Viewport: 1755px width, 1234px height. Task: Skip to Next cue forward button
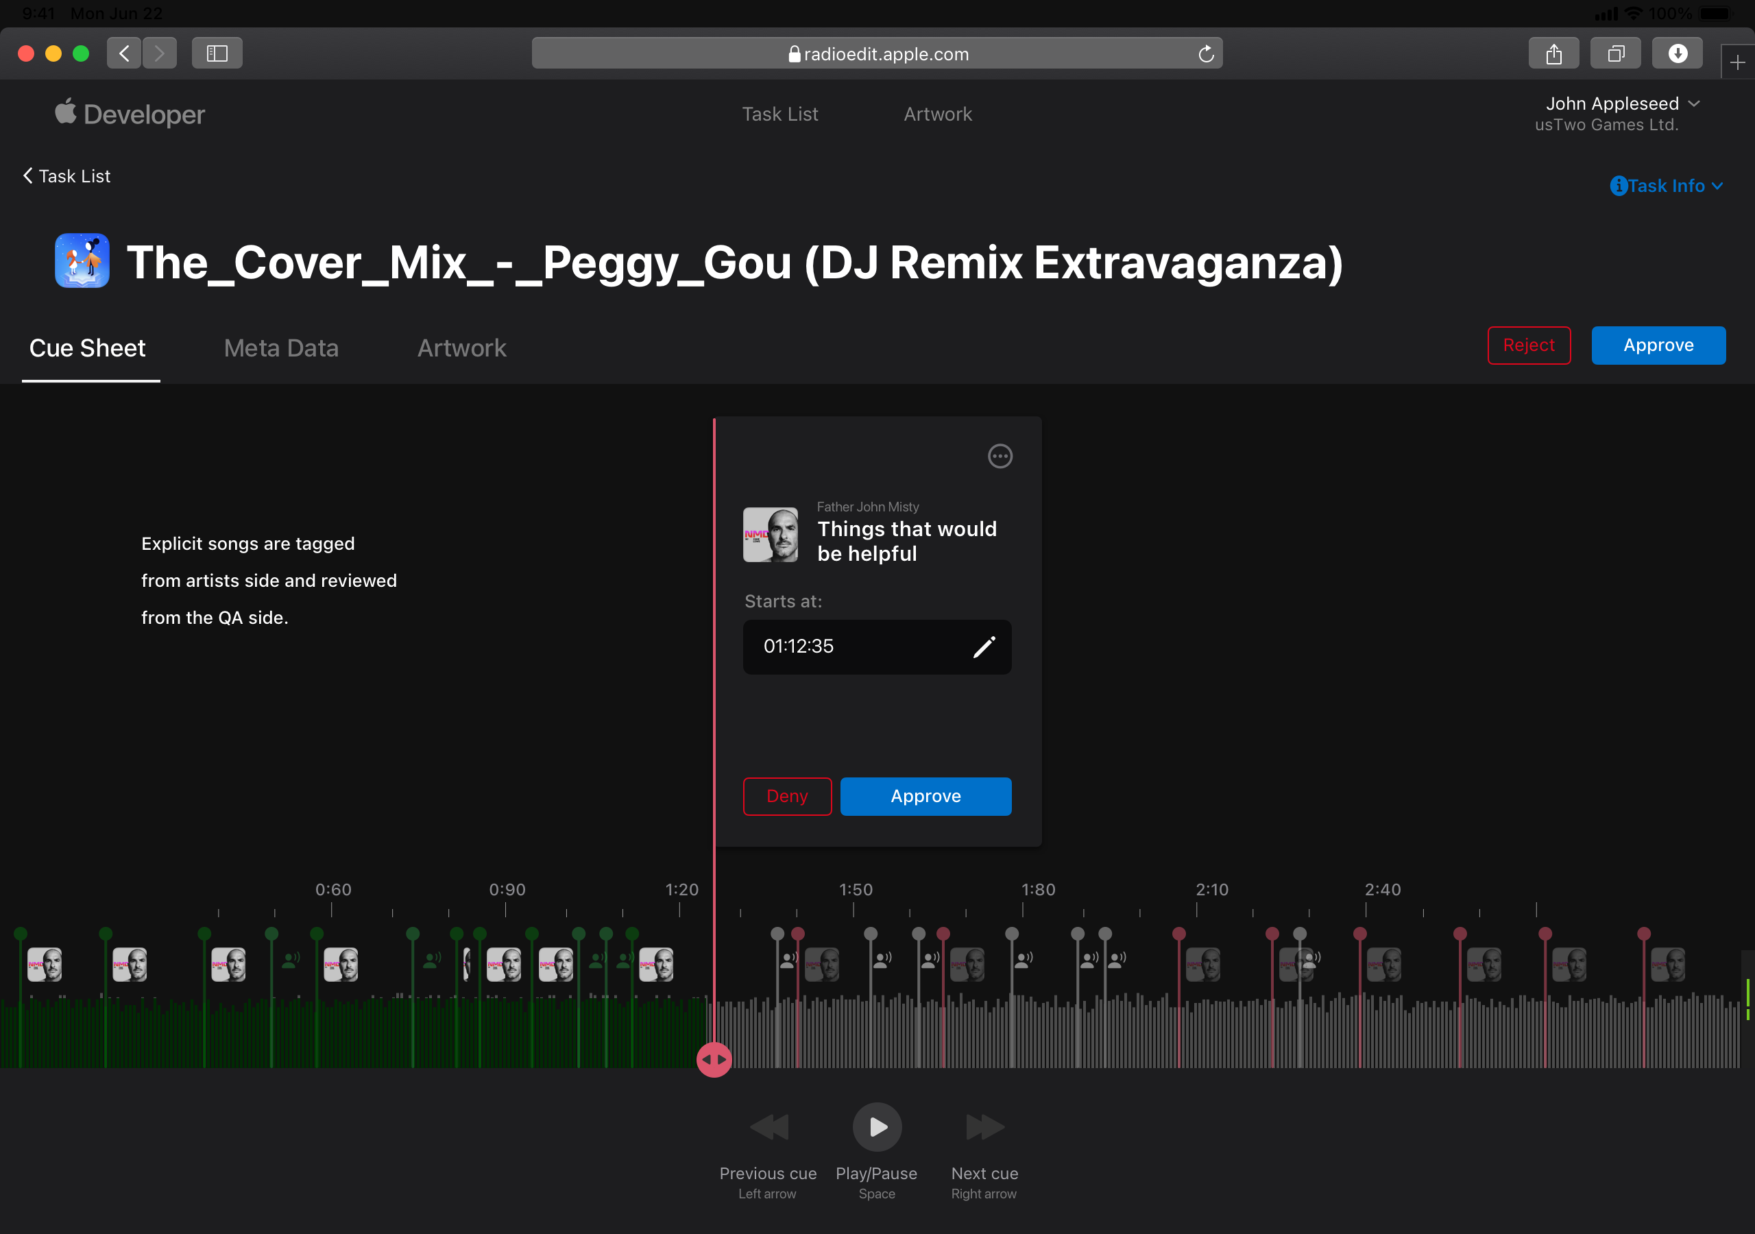coord(984,1126)
